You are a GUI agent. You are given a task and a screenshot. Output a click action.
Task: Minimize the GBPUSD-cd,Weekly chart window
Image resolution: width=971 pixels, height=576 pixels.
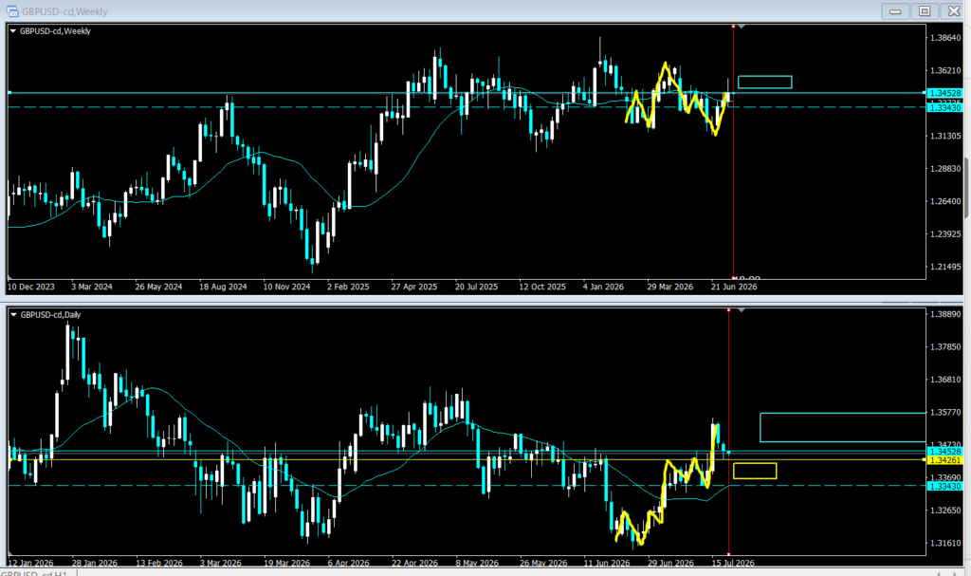(895, 11)
